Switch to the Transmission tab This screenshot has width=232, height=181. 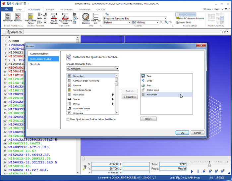[85, 10]
